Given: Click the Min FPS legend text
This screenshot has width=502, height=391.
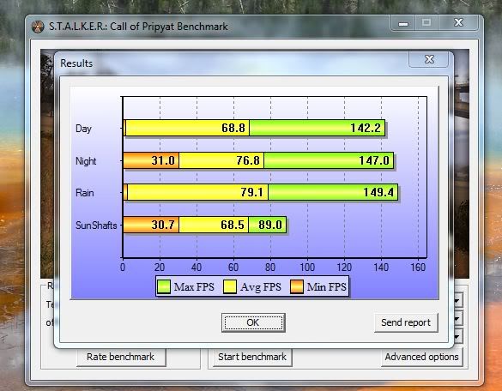Looking at the screenshot, I should pos(327,286).
